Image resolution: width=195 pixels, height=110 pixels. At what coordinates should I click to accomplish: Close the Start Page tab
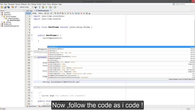click(34, 11)
